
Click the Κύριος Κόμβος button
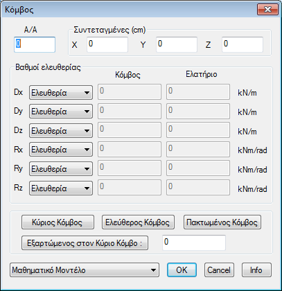58,222
